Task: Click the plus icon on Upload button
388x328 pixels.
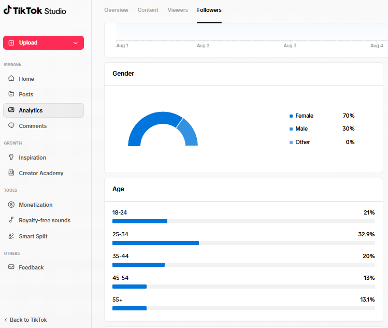Action: [x=11, y=43]
